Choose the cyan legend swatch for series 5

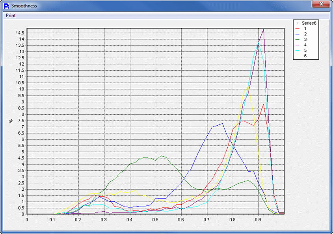(298, 51)
